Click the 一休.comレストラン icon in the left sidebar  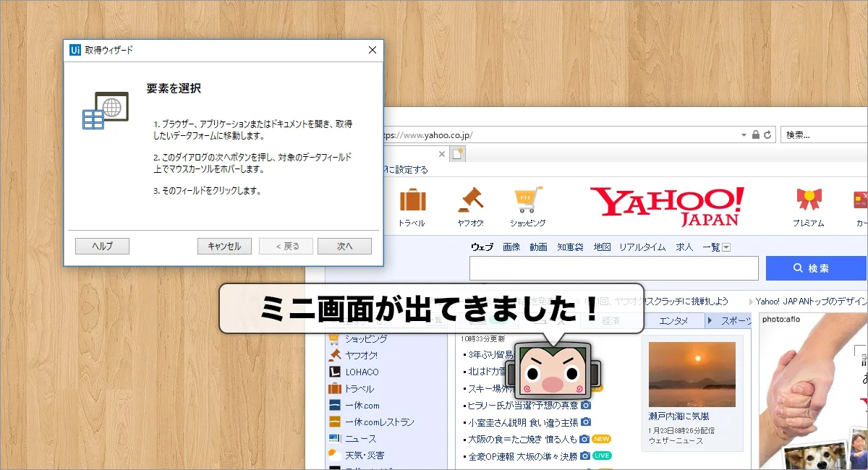(x=334, y=422)
